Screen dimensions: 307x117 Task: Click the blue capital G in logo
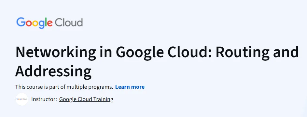[x=21, y=22]
